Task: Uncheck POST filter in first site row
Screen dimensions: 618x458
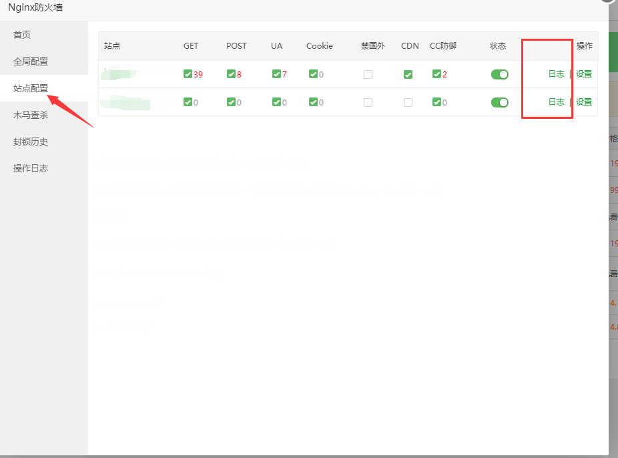Action: (231, 74)
